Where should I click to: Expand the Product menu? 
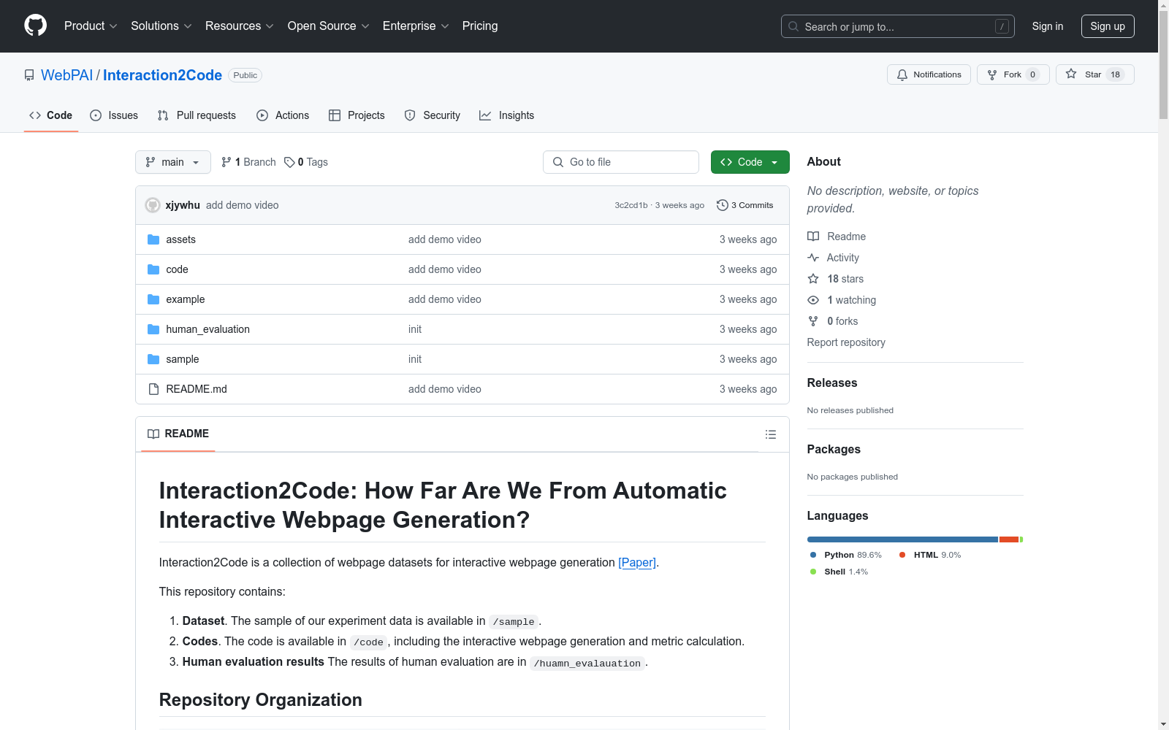[91, 26]
